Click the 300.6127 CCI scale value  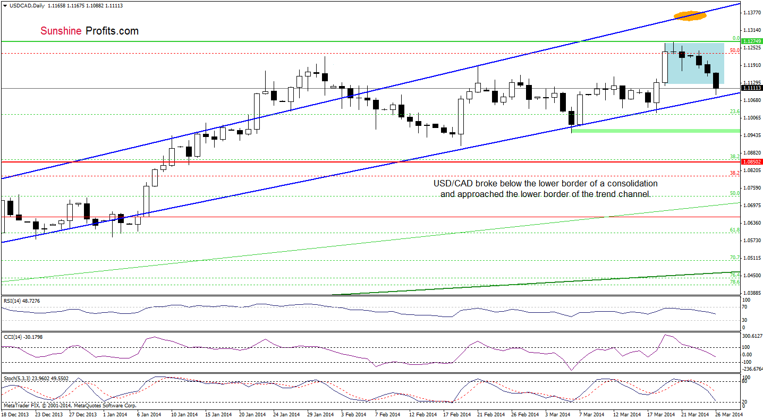(x=752, y=336)
